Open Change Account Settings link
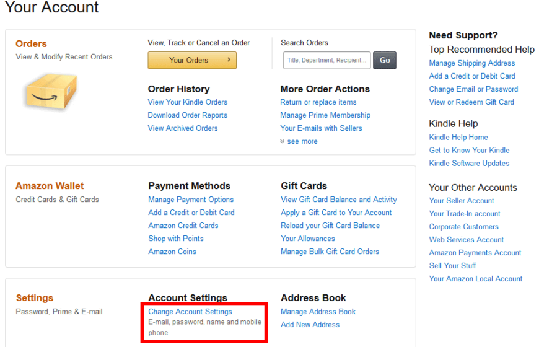This screenshot has width=539, height=347. pyautogui.click(x=190, y=312)
